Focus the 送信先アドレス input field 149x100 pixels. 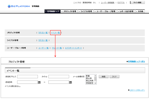coord(28,77)
